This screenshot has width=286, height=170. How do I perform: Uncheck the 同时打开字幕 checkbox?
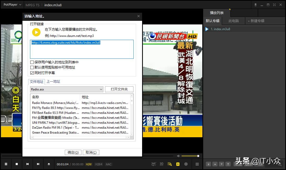tap(32, 73)
